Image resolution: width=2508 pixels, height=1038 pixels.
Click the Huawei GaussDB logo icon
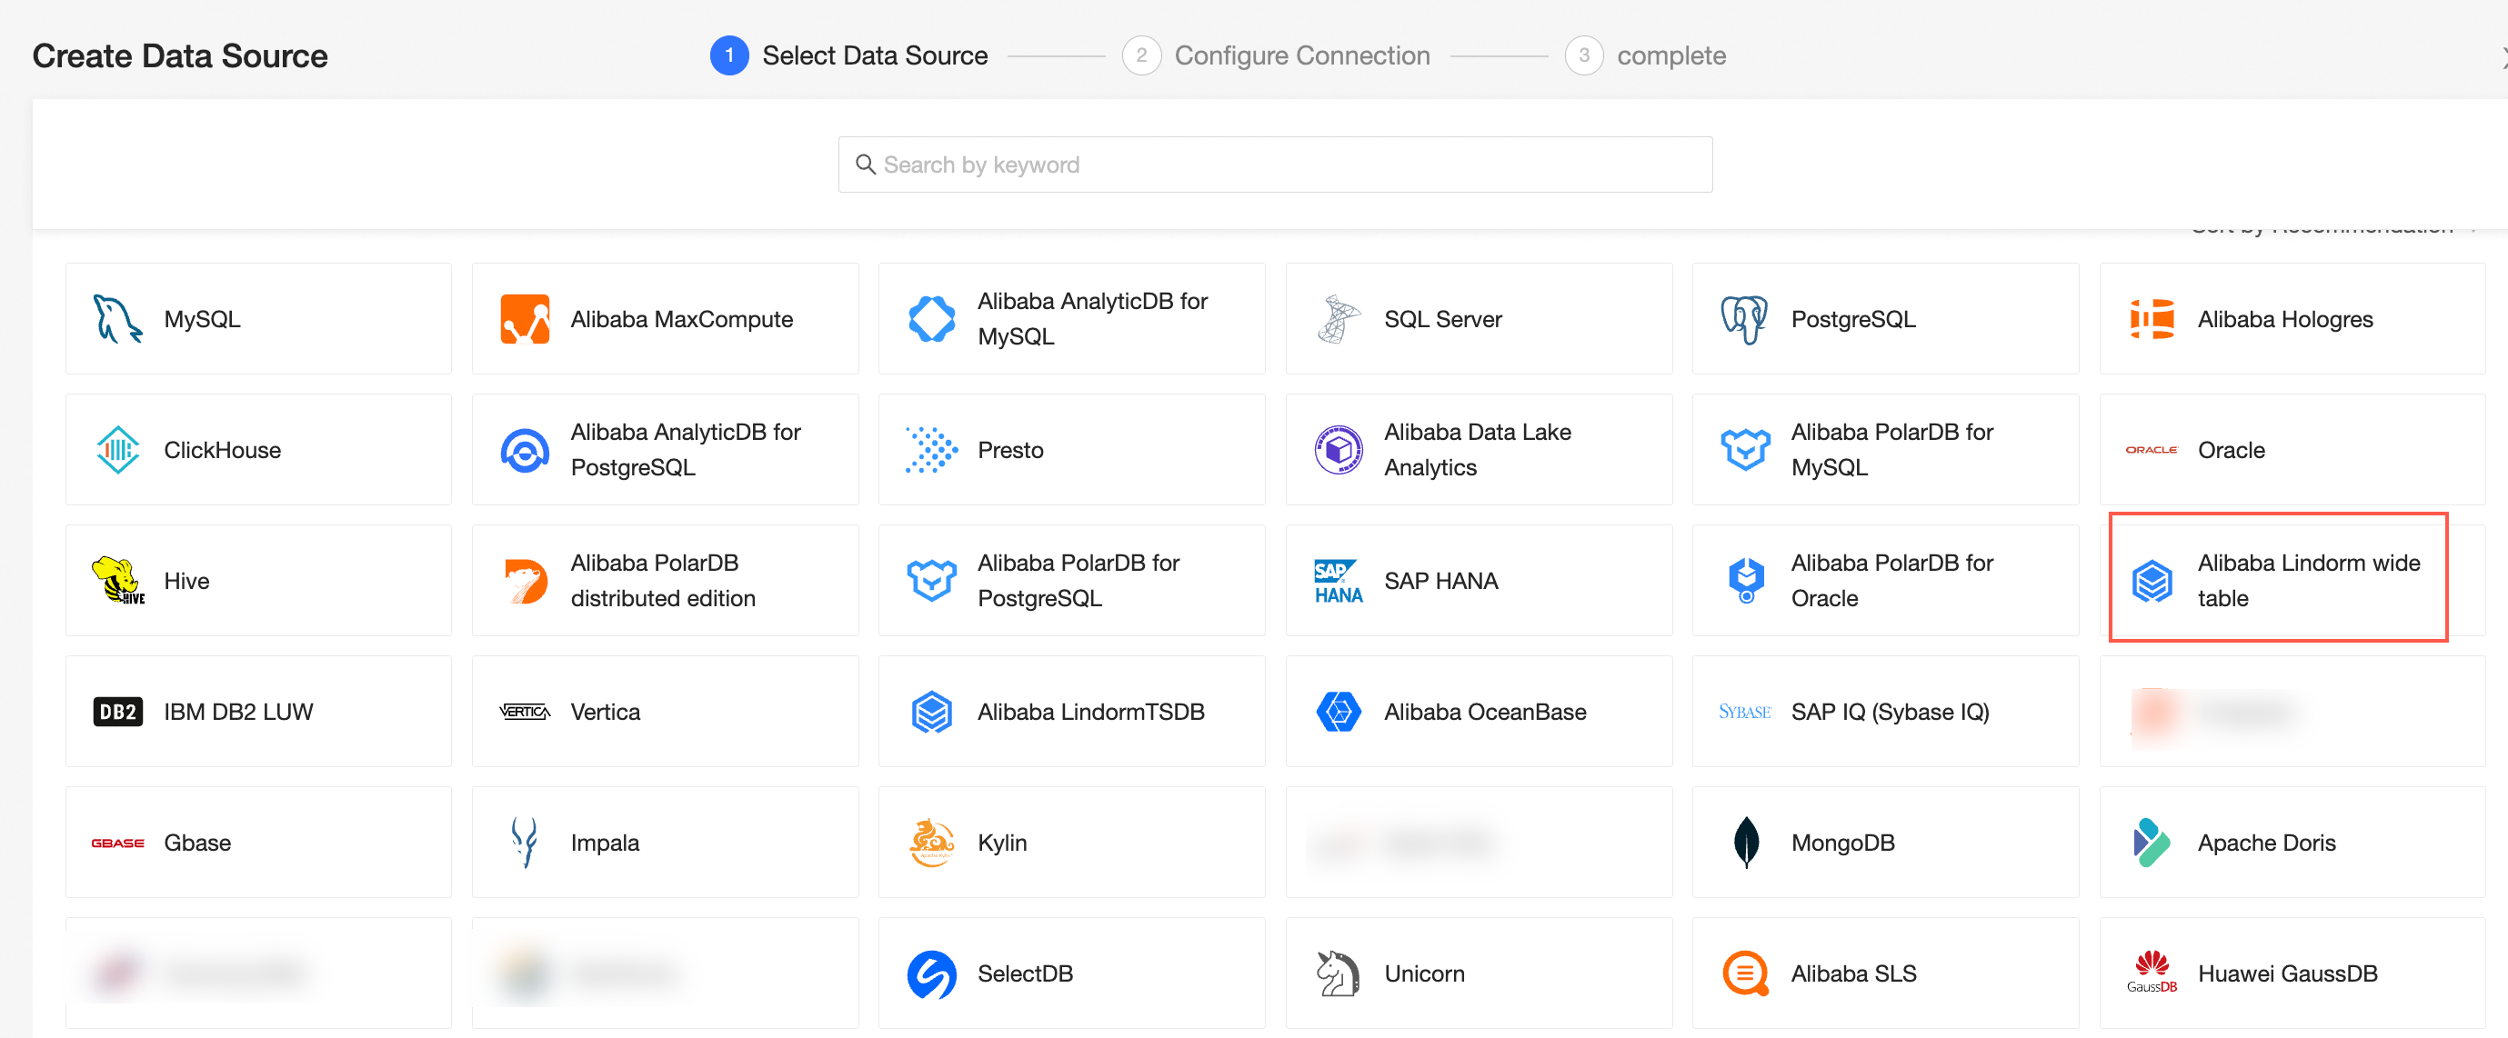click(x=2152, y=973)
